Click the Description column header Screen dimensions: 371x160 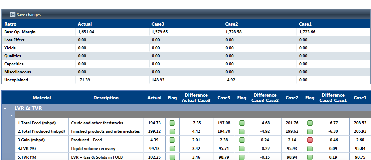[106, 98]
